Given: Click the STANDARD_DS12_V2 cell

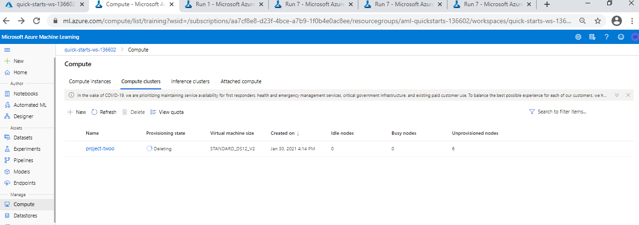Looking at the screenshot, I should (x=232, y=149).
